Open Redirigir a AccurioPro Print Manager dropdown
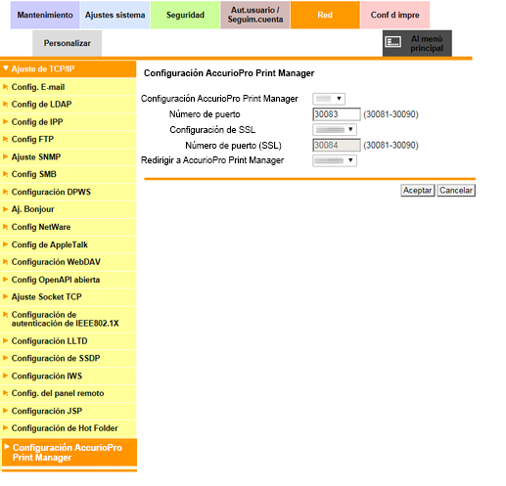The width and height of the screenshot is (506, 486). tap(335, 160)
